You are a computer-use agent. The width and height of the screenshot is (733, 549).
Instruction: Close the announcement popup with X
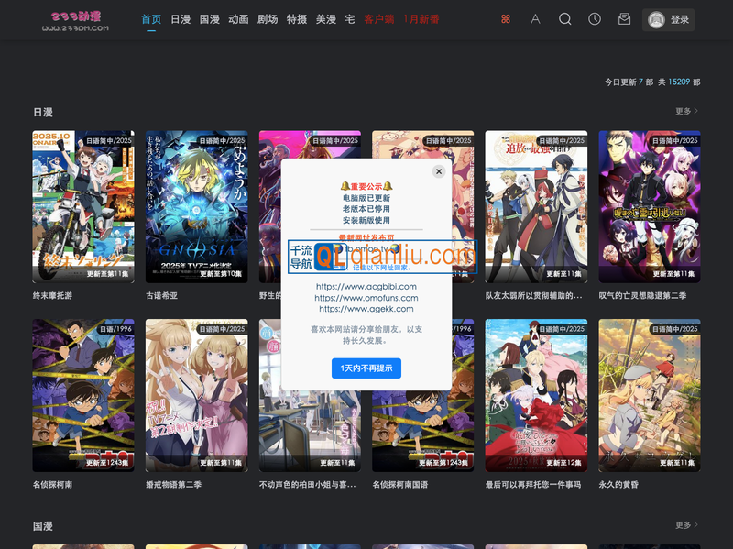(439, 171)
